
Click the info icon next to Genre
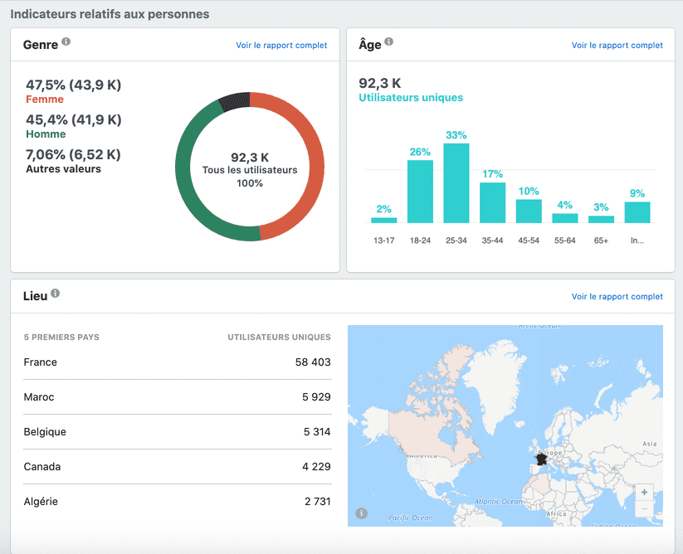click(66, 41)
